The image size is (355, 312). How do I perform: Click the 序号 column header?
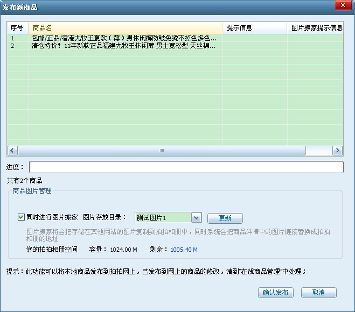(17, 27)
